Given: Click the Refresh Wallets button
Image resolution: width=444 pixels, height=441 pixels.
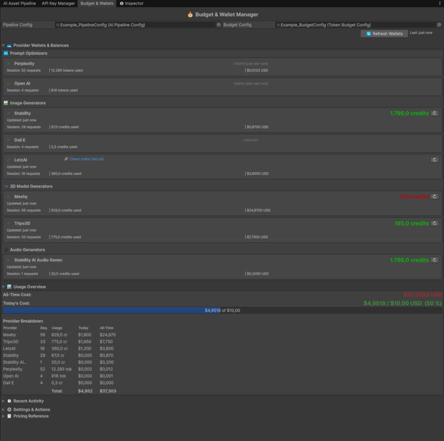Looking at the screenshot, I should click(x=384, y=34).
